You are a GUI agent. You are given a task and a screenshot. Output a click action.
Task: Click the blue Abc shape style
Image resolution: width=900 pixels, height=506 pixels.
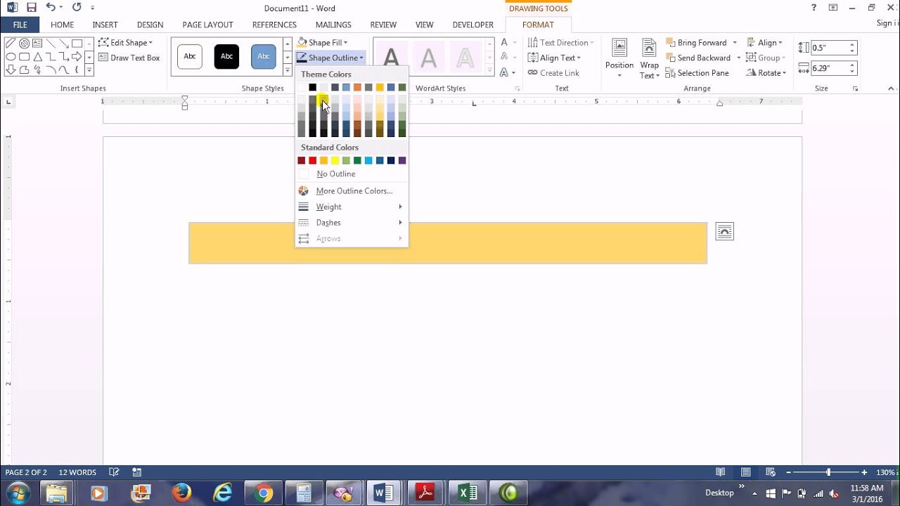pos(264,56)
